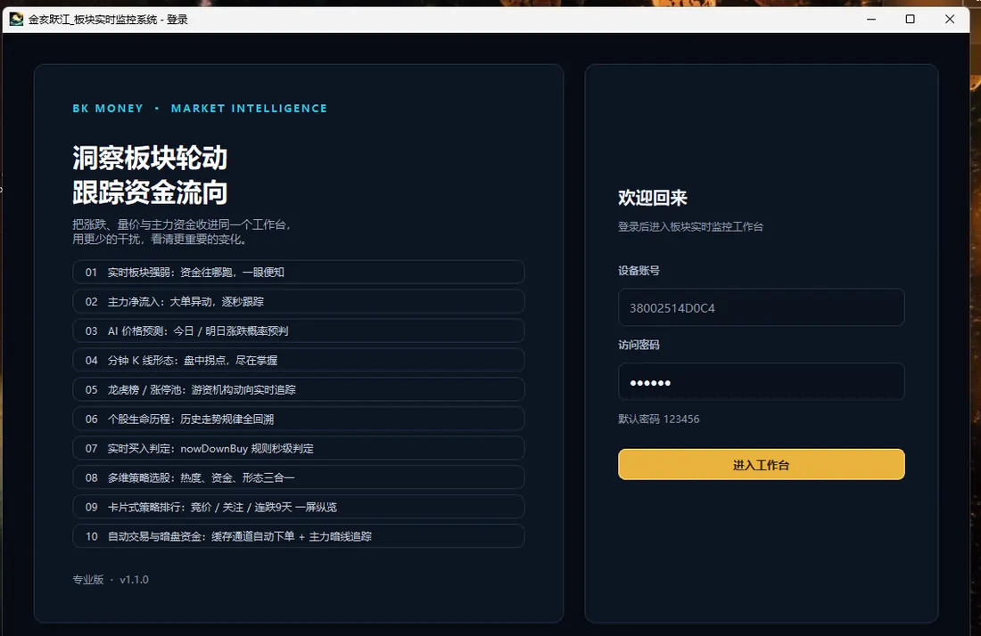
Task: Click the 登录后进入板块实时监控工作台 subtitle
Action: pyautogui.click(x=690, y=227)
